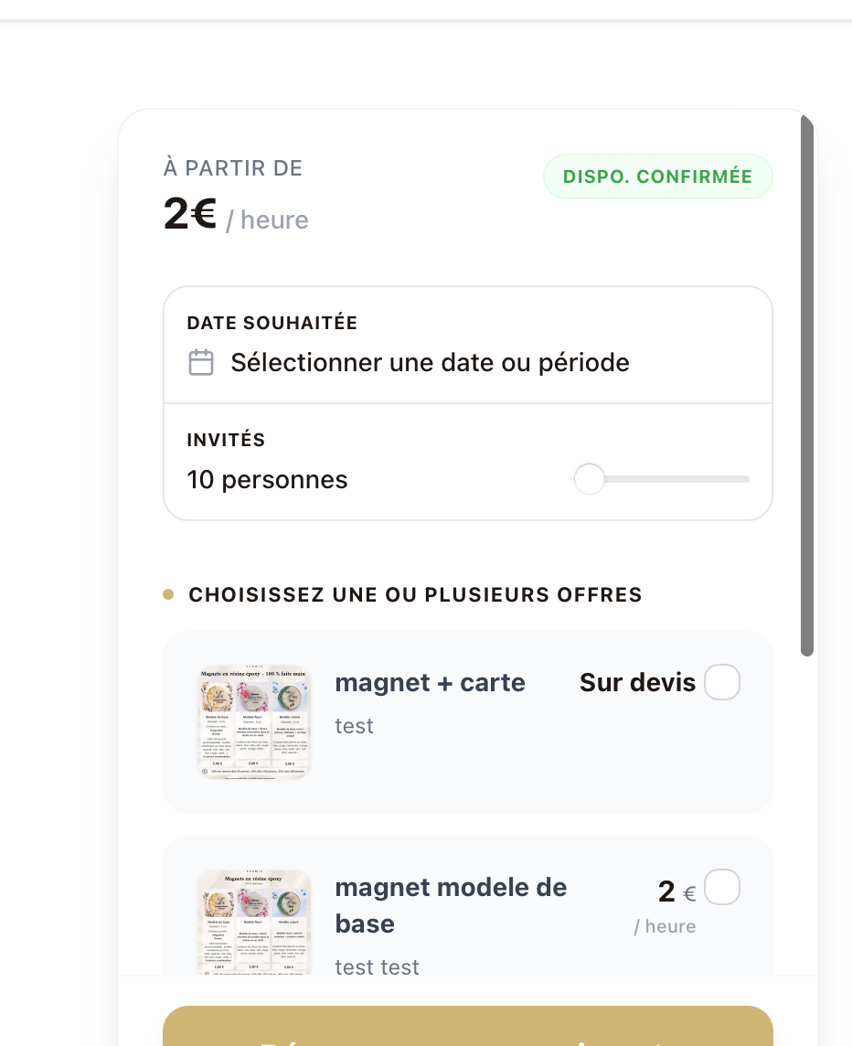Open the 'Sélectionner une date ou période' picker
Screen dimensions: 852x1046
click(468, 345)
